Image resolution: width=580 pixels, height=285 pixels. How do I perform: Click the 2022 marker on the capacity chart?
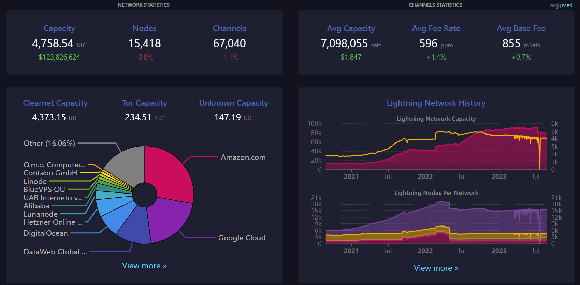[x=425, y=177]
